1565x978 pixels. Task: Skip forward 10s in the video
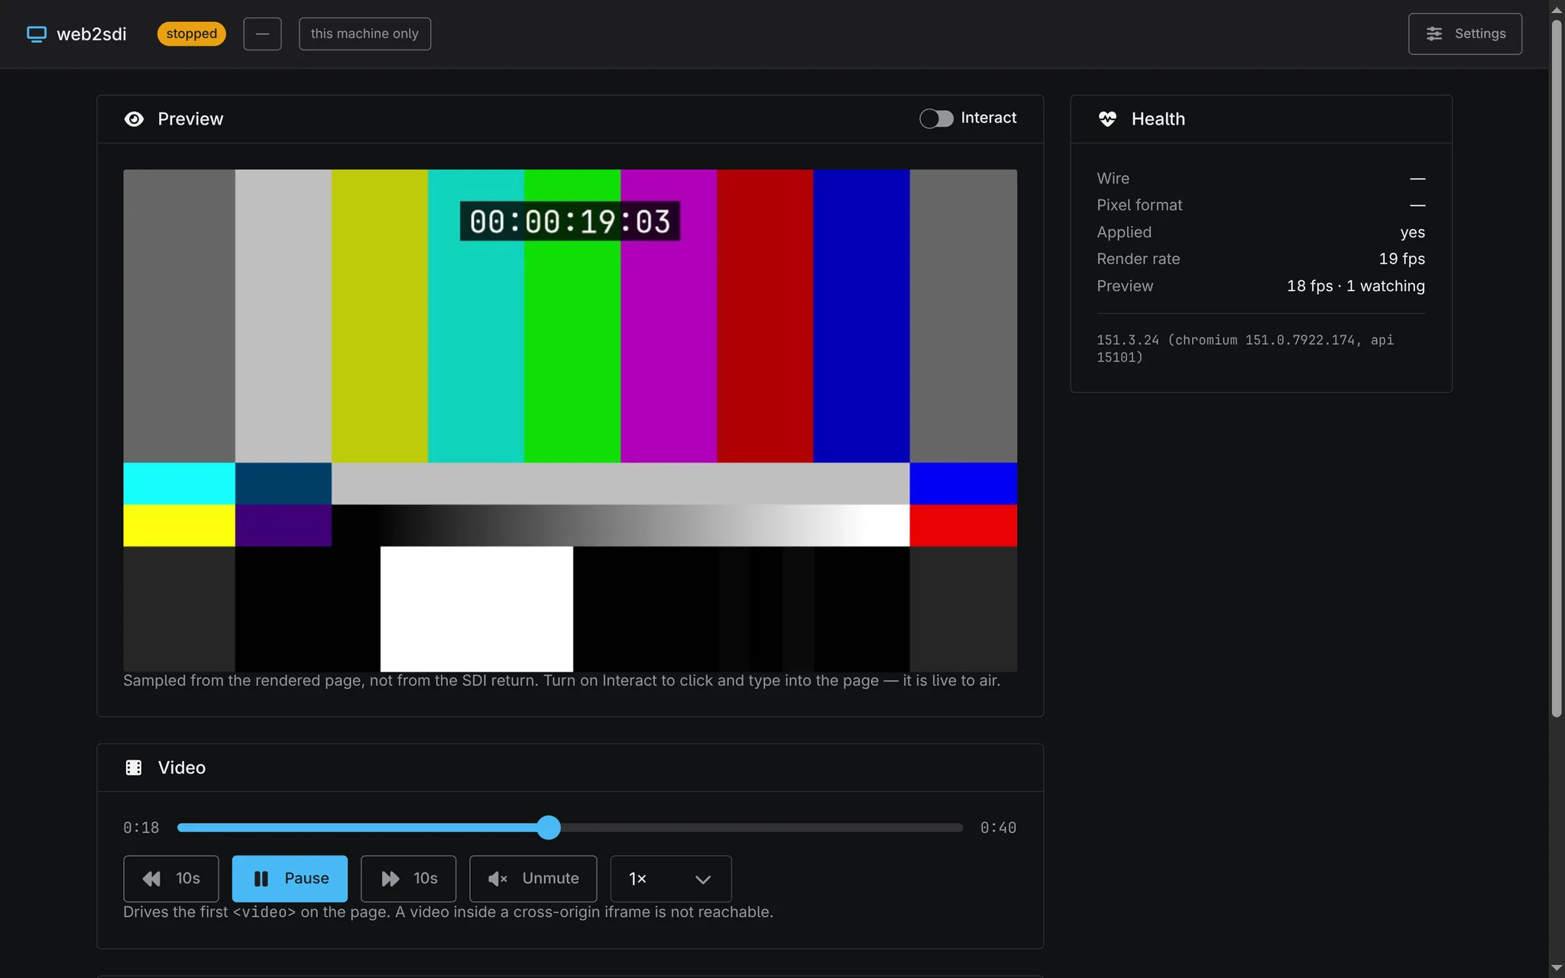pyautogui.click(x=408, y=879)
